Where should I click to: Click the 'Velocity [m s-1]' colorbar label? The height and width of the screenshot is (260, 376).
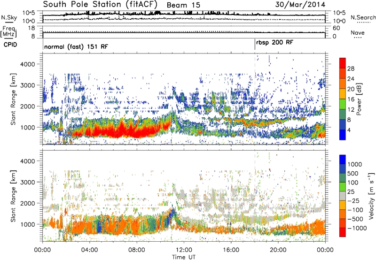tap(371, 196)
